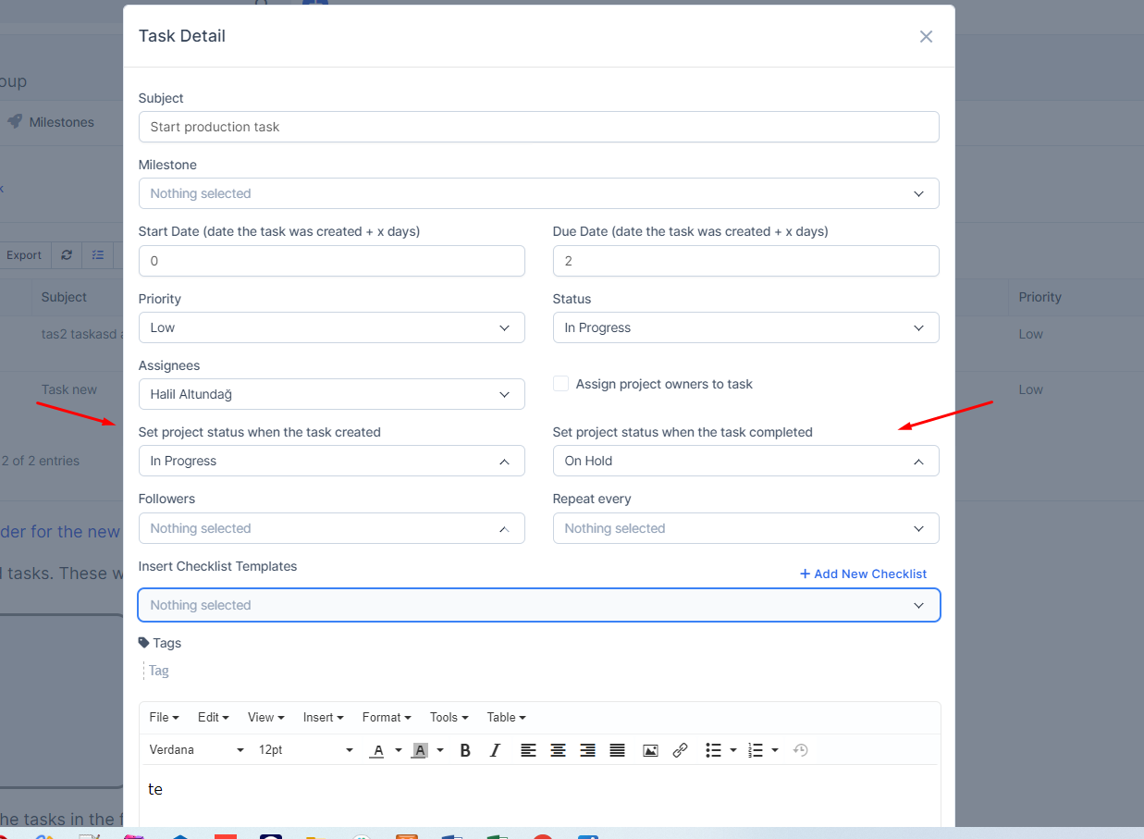Open the Status dropdown

(x=745, y=327)
